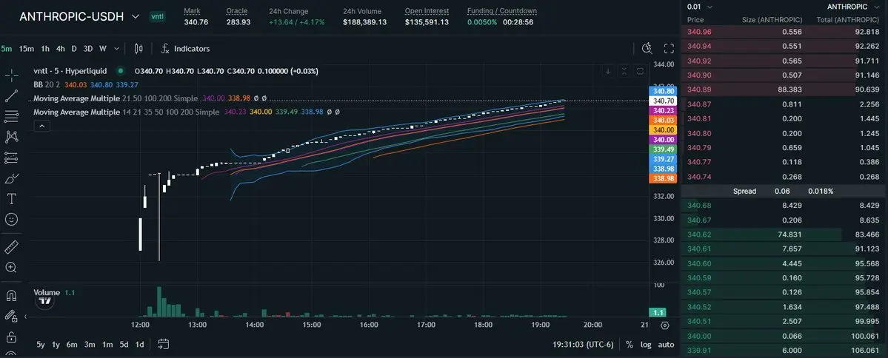Open the Fibonacci/horizontal lines tool
This screenshot has width=888, height=358.
(11, 116)
